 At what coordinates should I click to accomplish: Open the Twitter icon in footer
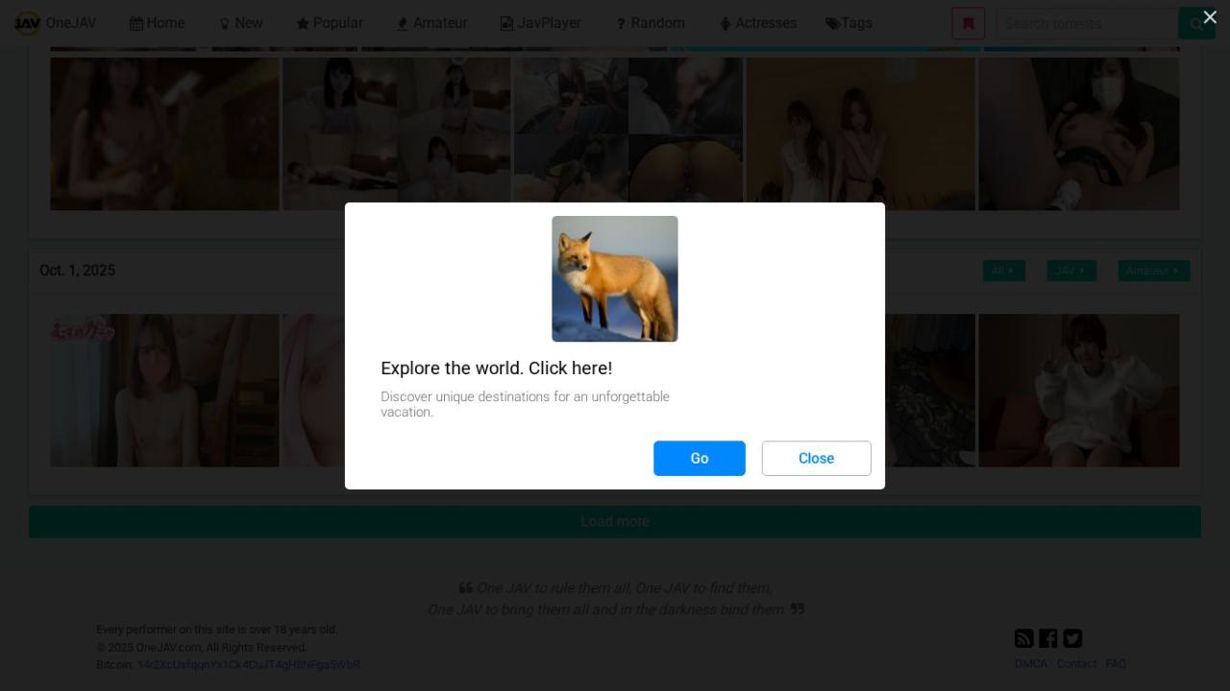[x=1072, y=638]
